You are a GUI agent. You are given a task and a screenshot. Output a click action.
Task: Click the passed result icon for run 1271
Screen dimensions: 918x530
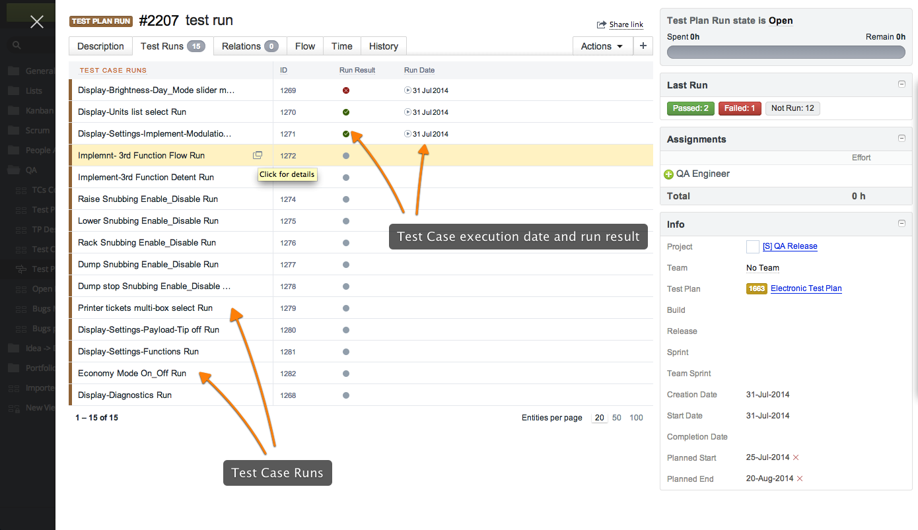click(x=346, y=134)
